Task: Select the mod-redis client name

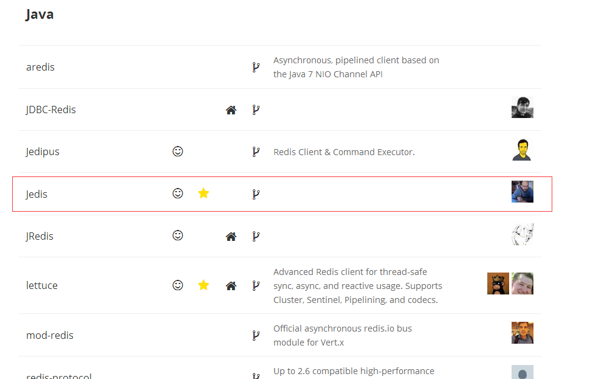Action: tap(50, 335)
